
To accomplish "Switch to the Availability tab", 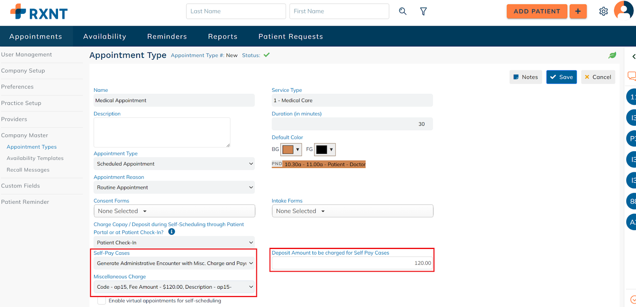I will [105, 37].
